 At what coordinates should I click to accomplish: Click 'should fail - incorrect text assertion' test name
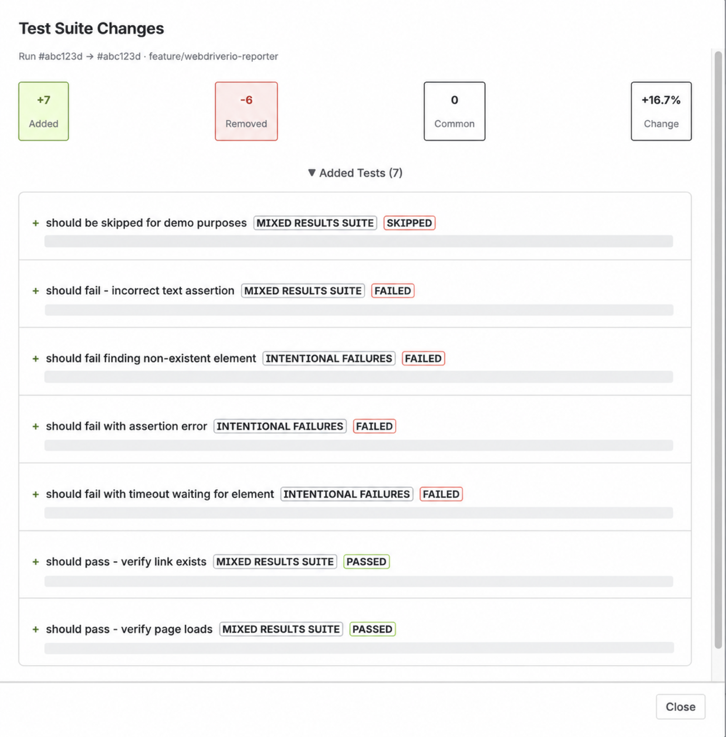point(140,290)
